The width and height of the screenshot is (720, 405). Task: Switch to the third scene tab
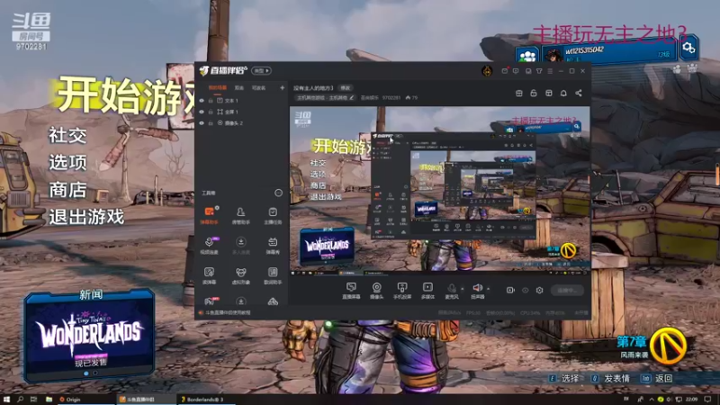[x=258, y=87]
